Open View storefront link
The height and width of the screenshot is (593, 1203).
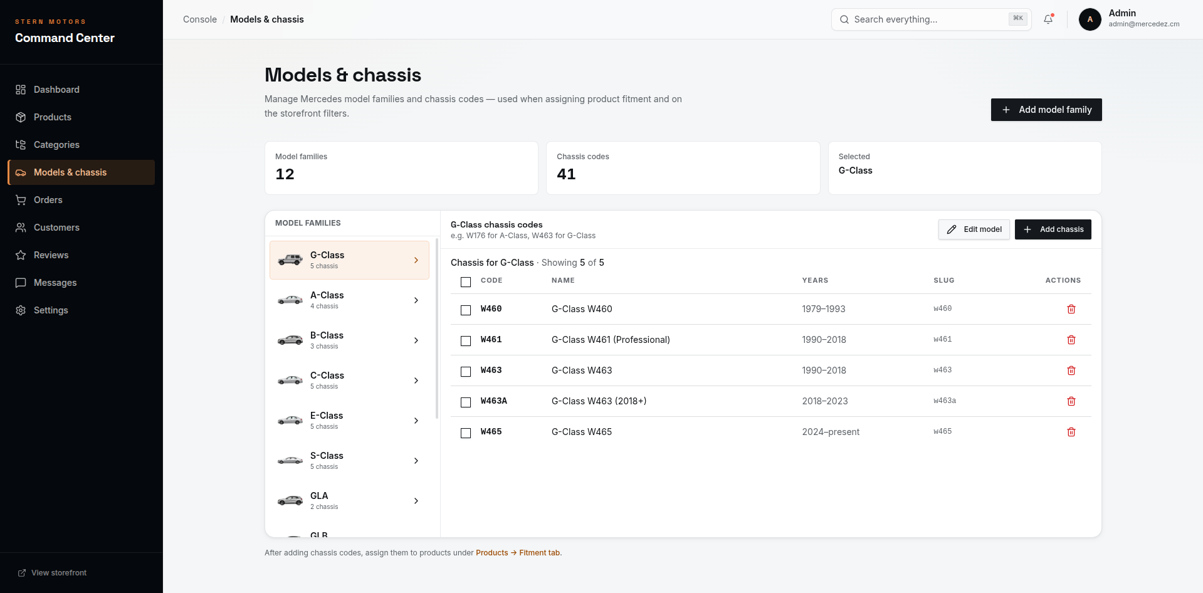pos(52,573)
